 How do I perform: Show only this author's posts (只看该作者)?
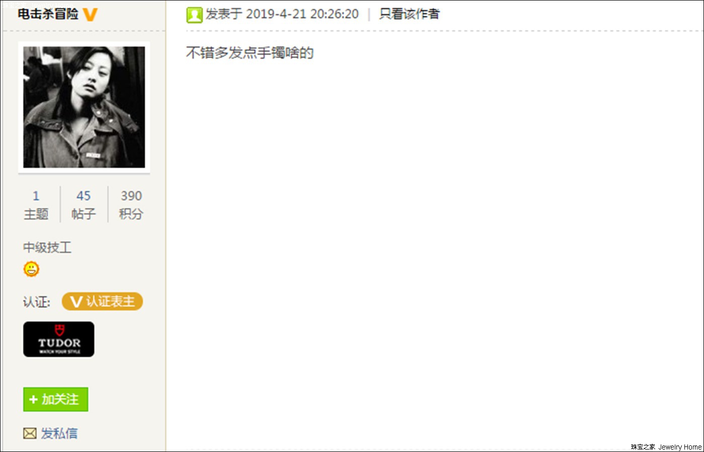(409, 14)
